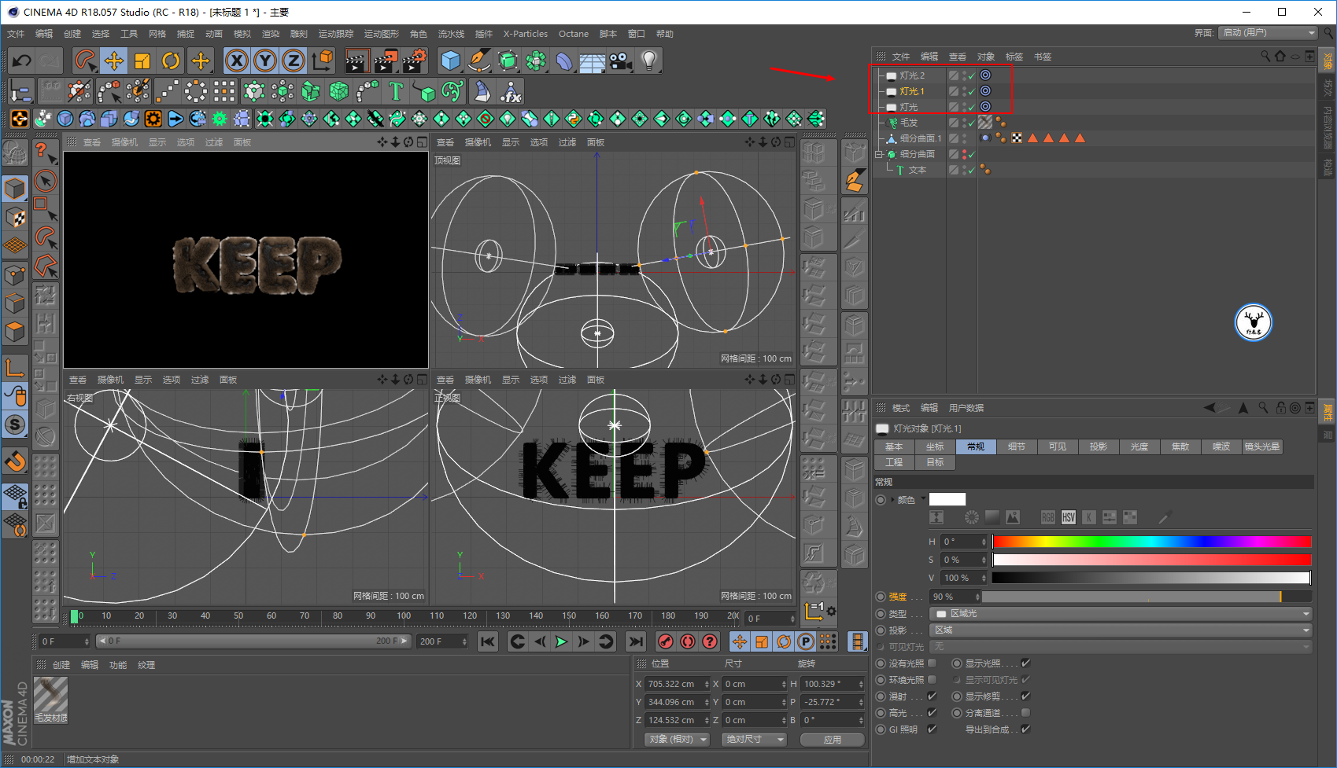Click the 应用 apply button
Image resolution: width=1337 pixels, height=768 pixels.
(832, 740)
